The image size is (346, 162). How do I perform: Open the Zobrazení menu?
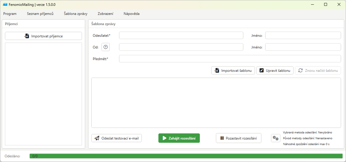(106, 14)
